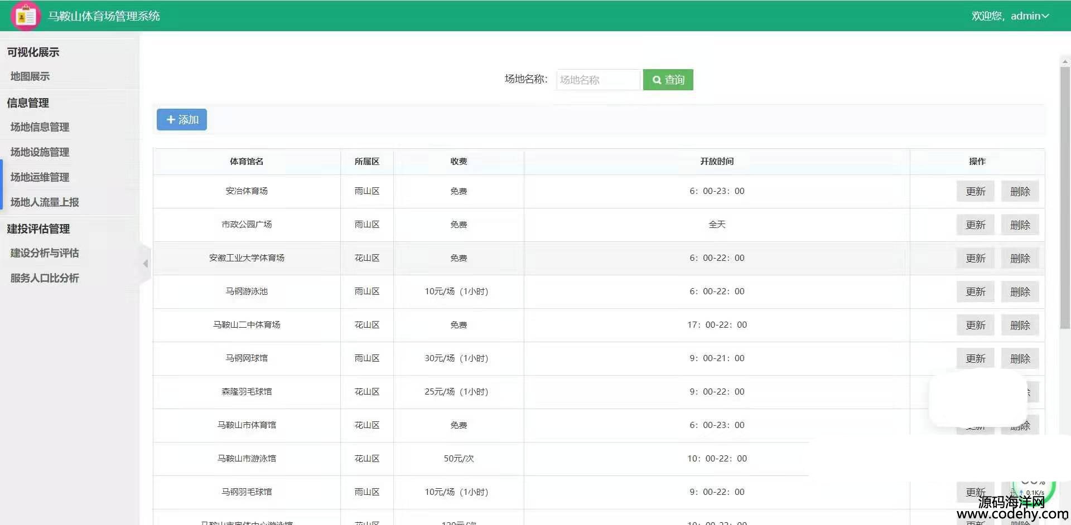This screenshot has height=525, width=1071.
Task: Click the 50元/次 fee cell
Action: 459,459
